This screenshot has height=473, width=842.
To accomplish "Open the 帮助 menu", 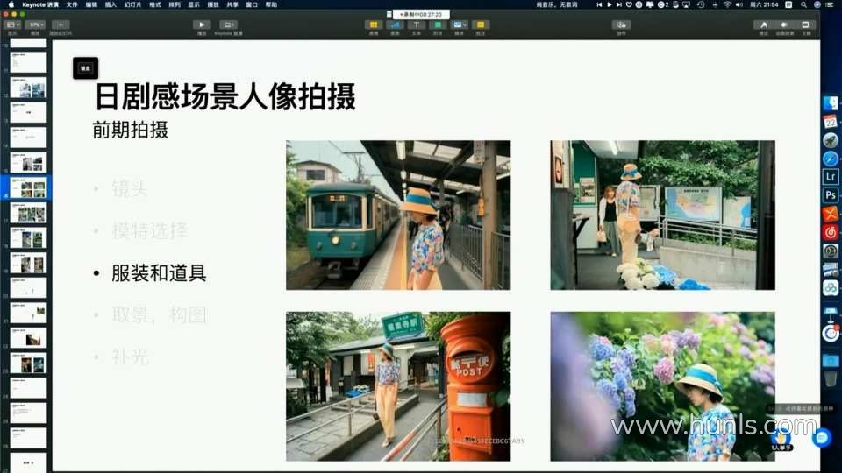I will coord(271,4).
